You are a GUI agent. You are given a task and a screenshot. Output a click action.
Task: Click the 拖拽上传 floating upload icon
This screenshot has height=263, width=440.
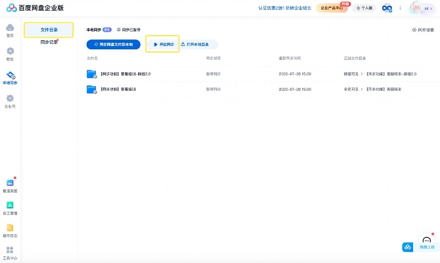point(408,247)
